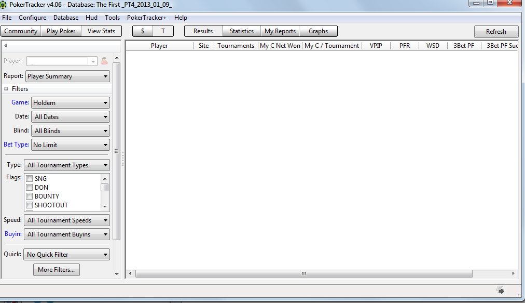Expand the Date dropdown All Dates
Viewport: 525px width, 303px height.
(71, 117)
